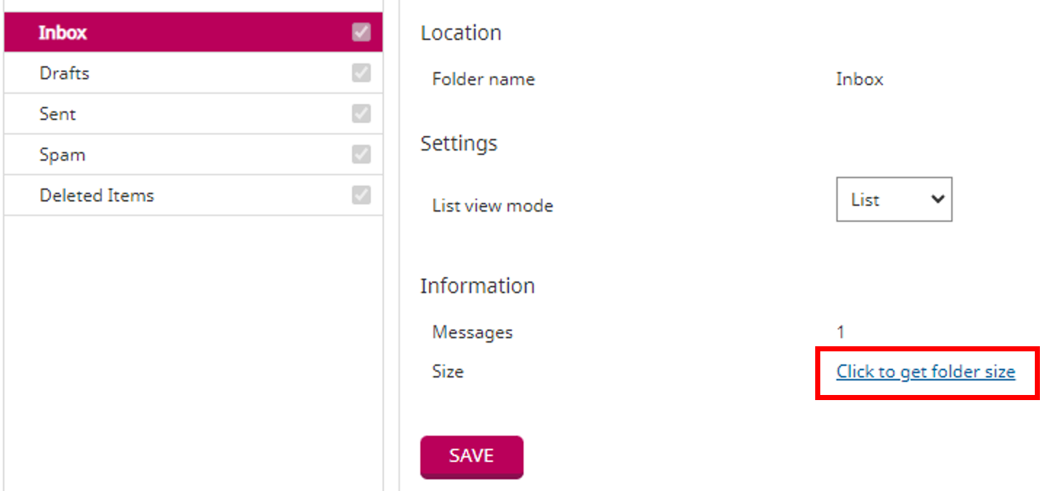The width and height of the screenshot is (1061, 491).
Task: Open the List view mode dropdown
Action: point(894,199)
